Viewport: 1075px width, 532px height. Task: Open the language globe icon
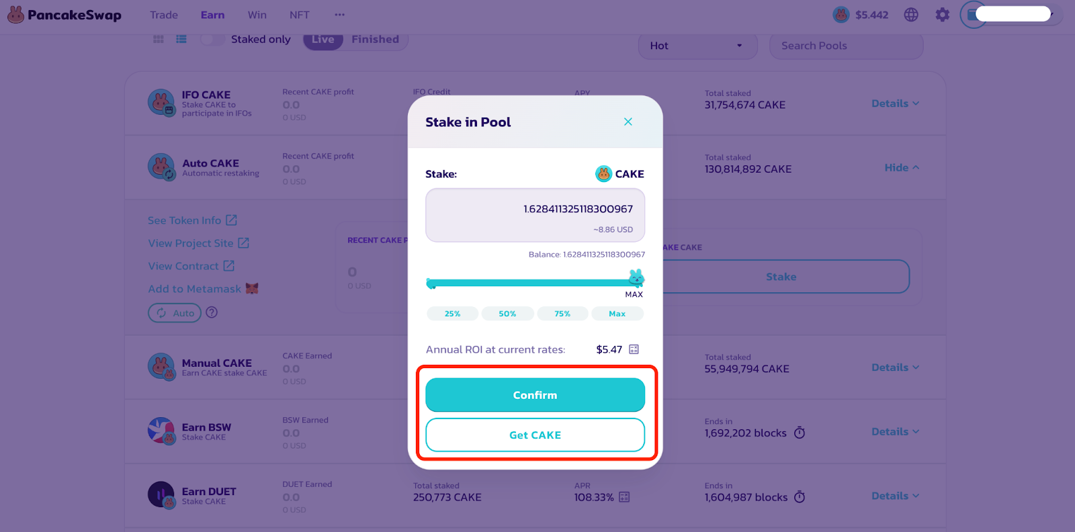tap(911, 15)
